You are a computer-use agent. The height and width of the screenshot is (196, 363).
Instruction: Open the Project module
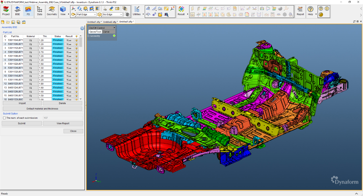(x=5, y=11)
